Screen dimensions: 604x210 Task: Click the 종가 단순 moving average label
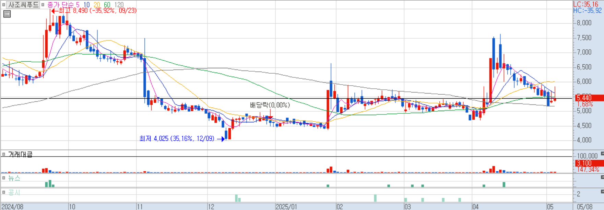coord(60,5)
